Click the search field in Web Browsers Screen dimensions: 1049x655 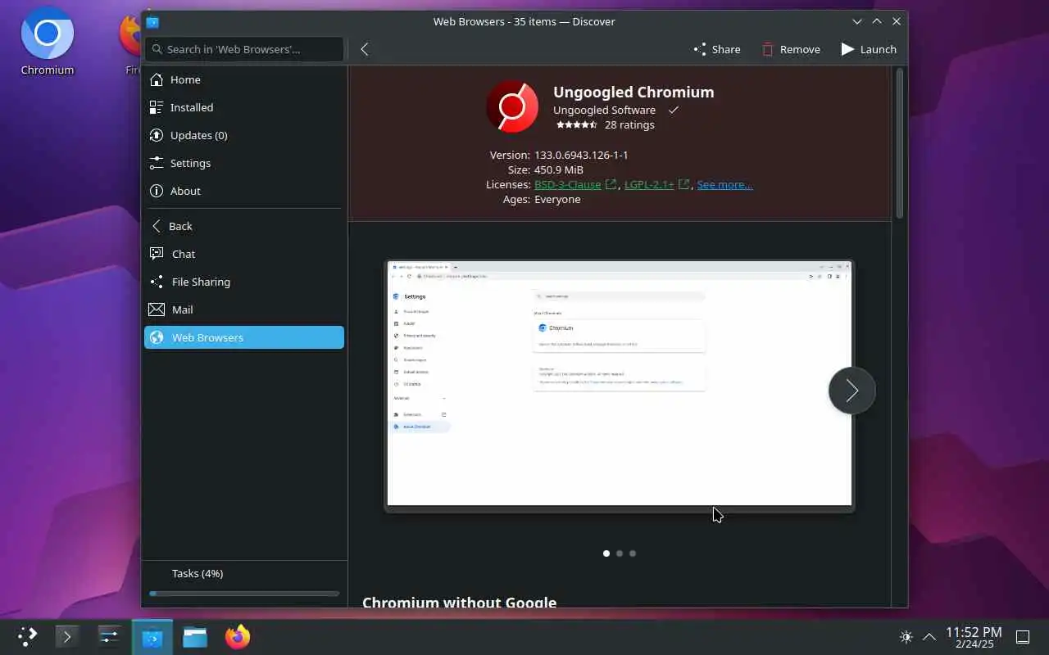(x=244, y=49)
